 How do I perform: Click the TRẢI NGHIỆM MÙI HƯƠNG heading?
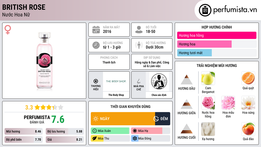point(217,66)
